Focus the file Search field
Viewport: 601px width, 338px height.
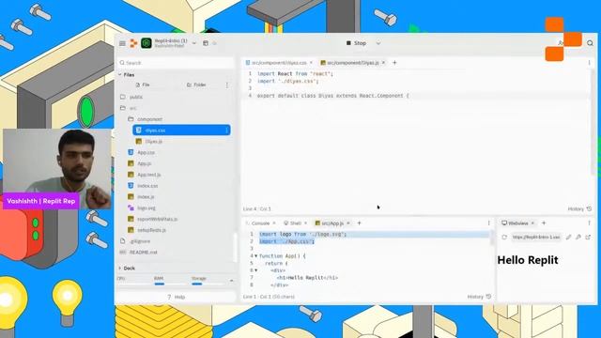click(176, 63)
